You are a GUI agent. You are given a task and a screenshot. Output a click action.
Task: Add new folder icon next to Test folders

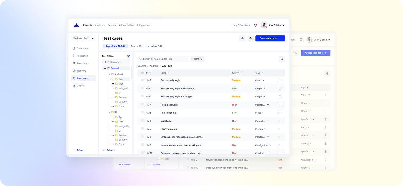[128, 56]
